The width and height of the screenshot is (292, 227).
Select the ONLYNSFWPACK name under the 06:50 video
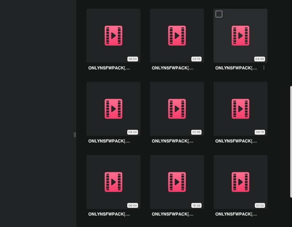pyautogui.click(x=109, y=68)
